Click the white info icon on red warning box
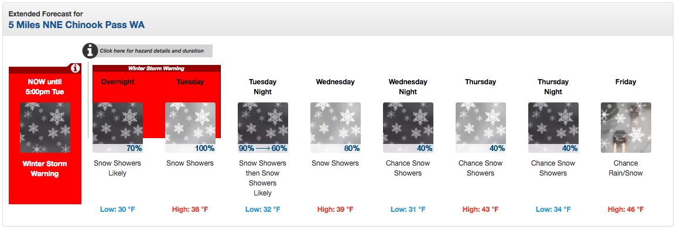 [75, 68]
